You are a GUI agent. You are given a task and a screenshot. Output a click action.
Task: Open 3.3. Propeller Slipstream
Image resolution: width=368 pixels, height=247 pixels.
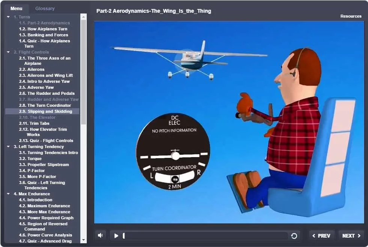pyautogui.click(x=44, y=165)
